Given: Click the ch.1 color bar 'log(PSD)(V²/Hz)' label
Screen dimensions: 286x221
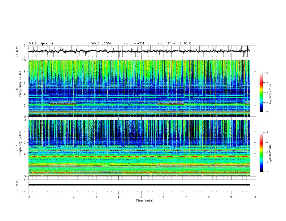Looking at the screenshot, I should click(x=270, y=94).
